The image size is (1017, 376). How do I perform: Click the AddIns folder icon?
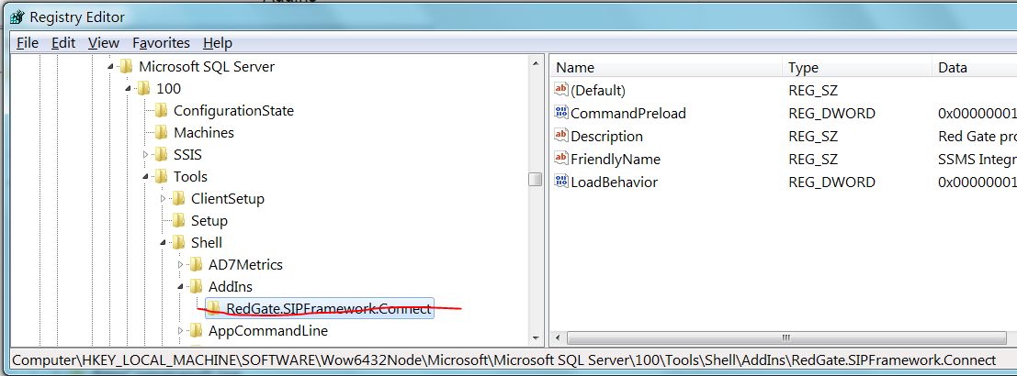click(196, 286)
